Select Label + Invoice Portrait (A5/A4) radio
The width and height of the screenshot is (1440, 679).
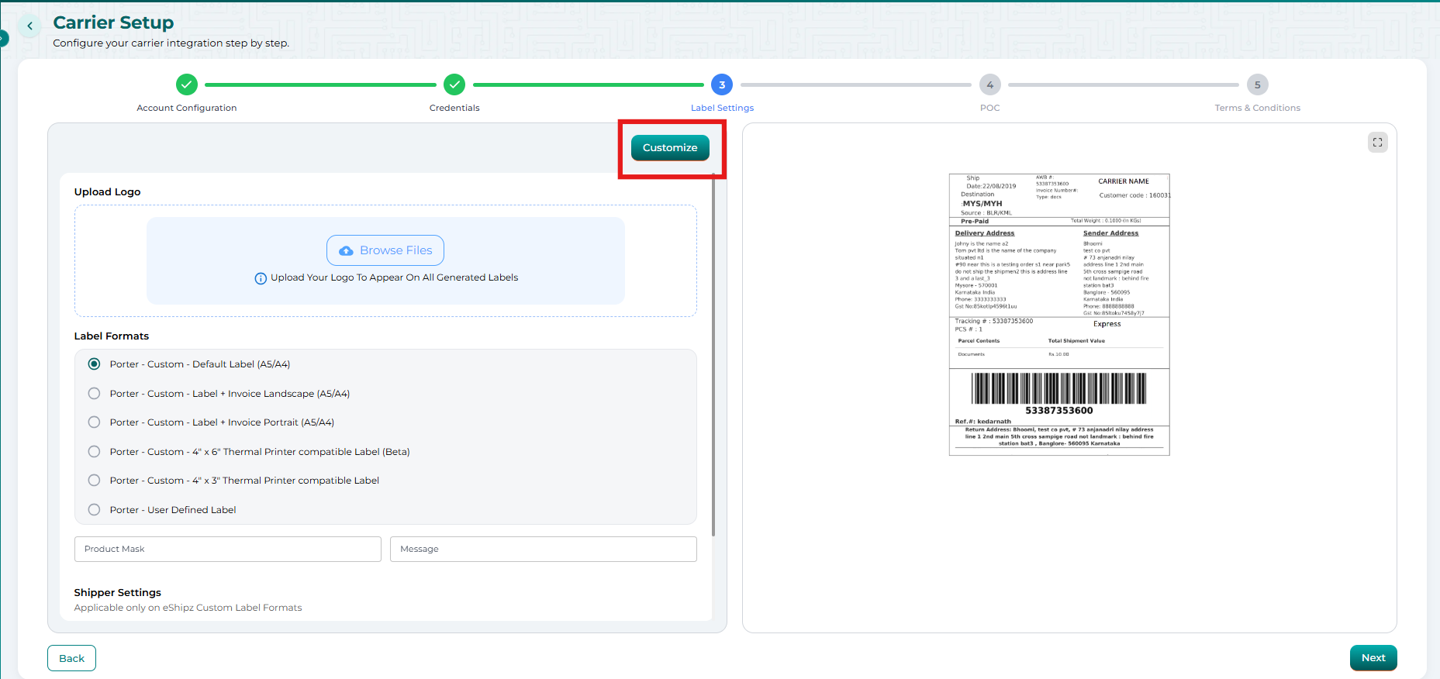point(94,422)
